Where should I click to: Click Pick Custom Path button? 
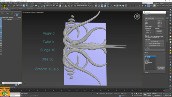tap(155, 41)
